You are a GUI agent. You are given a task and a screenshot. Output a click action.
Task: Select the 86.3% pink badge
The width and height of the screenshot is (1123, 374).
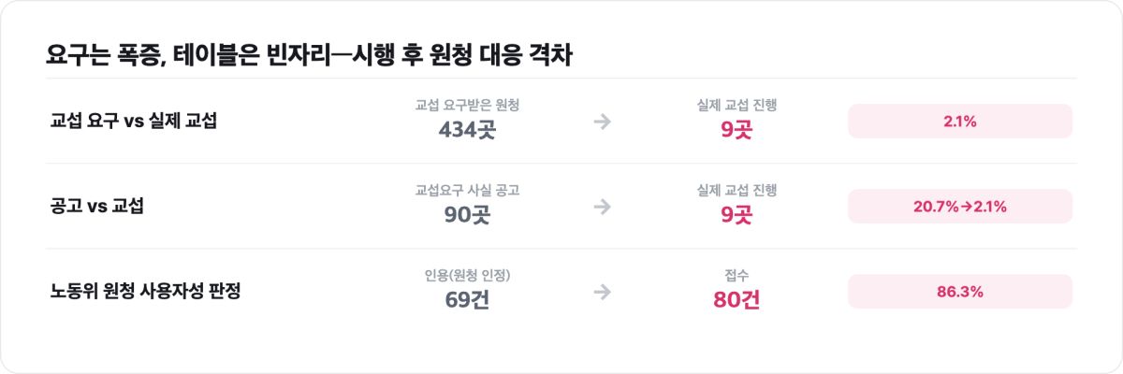(x=960, y=292)
